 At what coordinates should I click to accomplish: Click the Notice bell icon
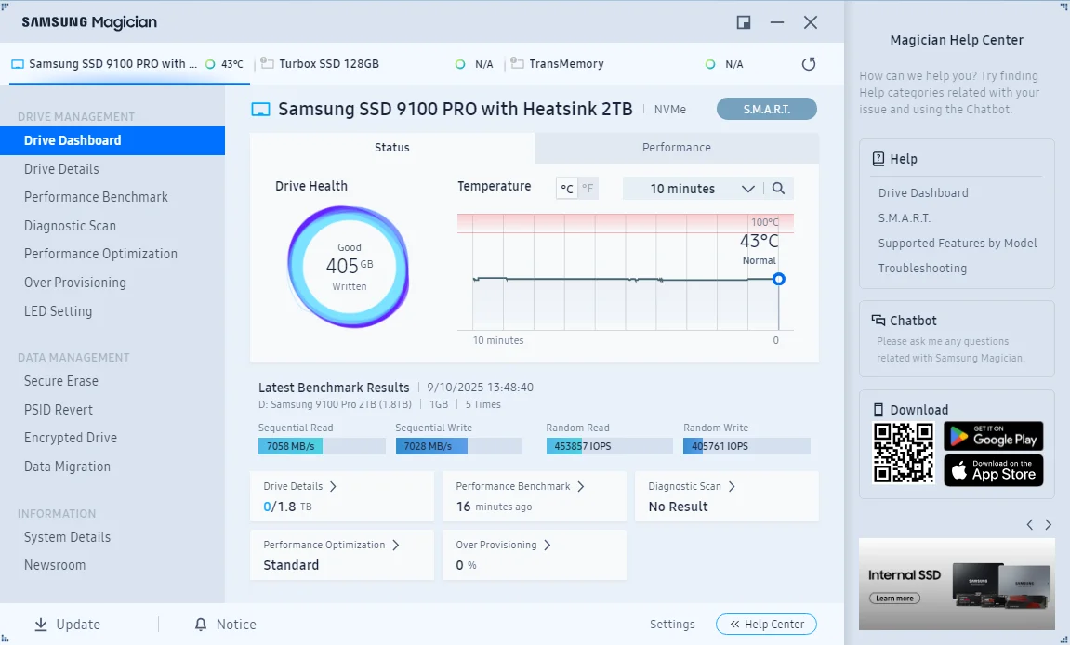201,625
